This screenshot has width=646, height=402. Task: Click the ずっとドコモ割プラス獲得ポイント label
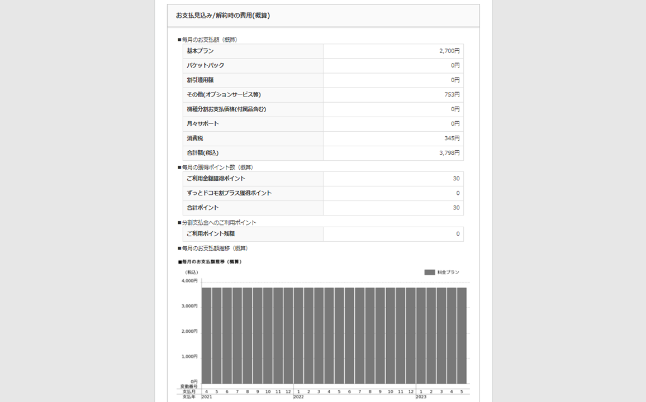[x=229, y=193]
